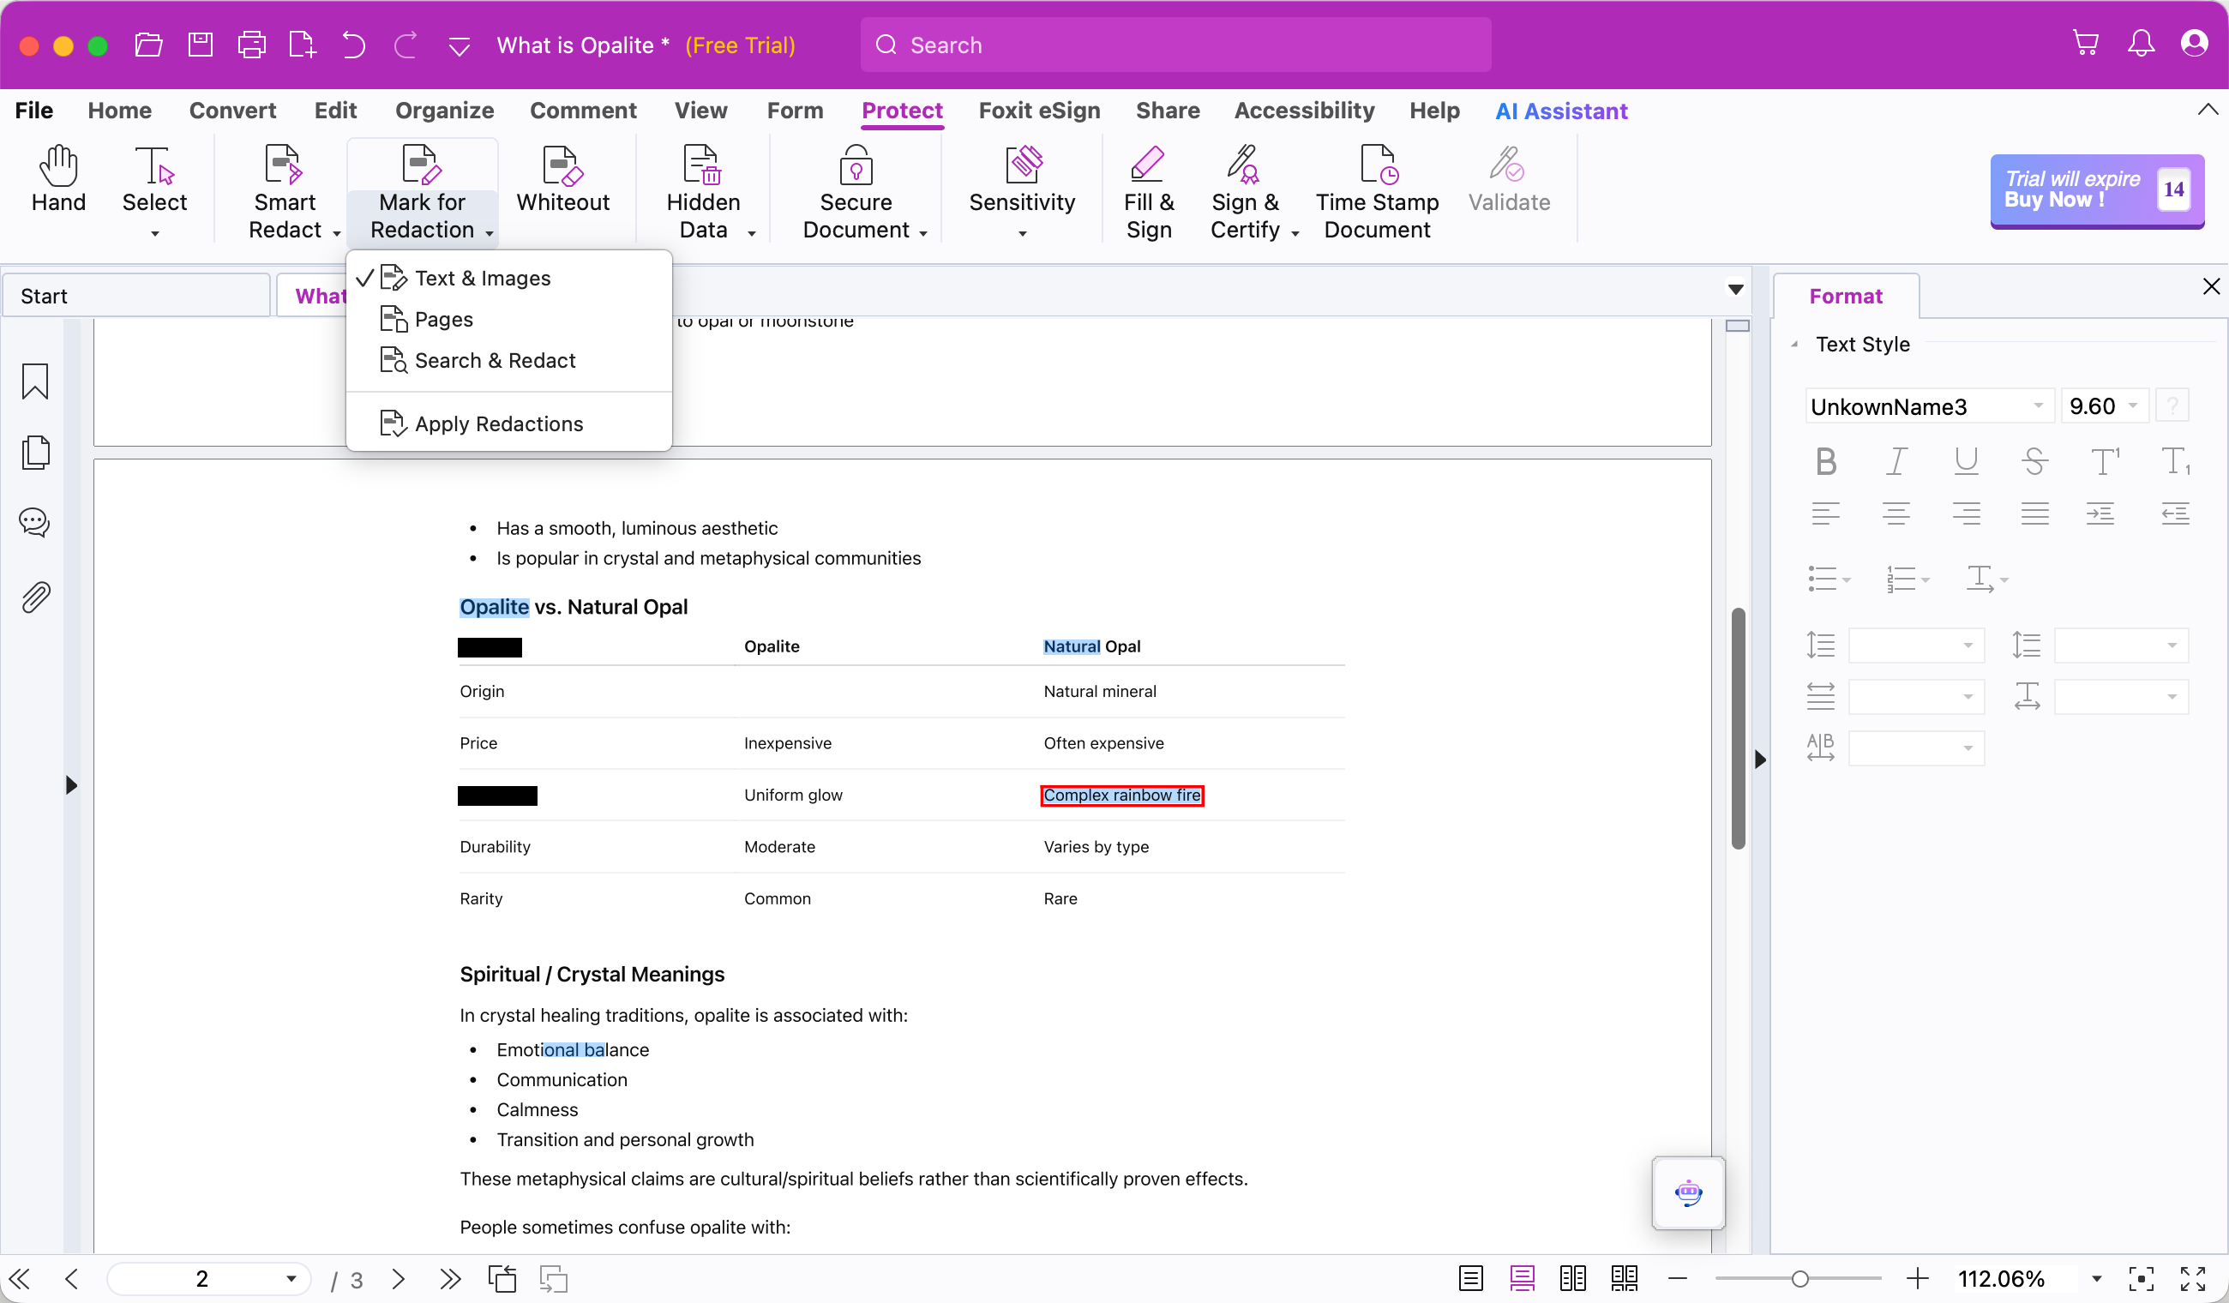
Task: Click the vertical document scrollbar
Action: tap(1737, 727)
